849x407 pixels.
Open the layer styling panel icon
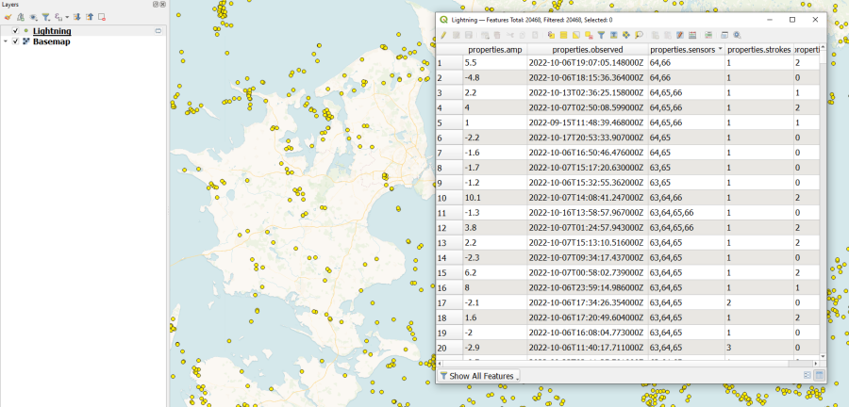[x=8, y=17]
